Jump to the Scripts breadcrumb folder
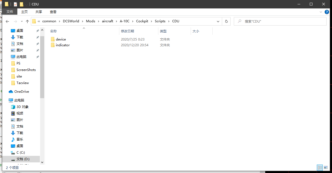 click(x=160, y=21)
